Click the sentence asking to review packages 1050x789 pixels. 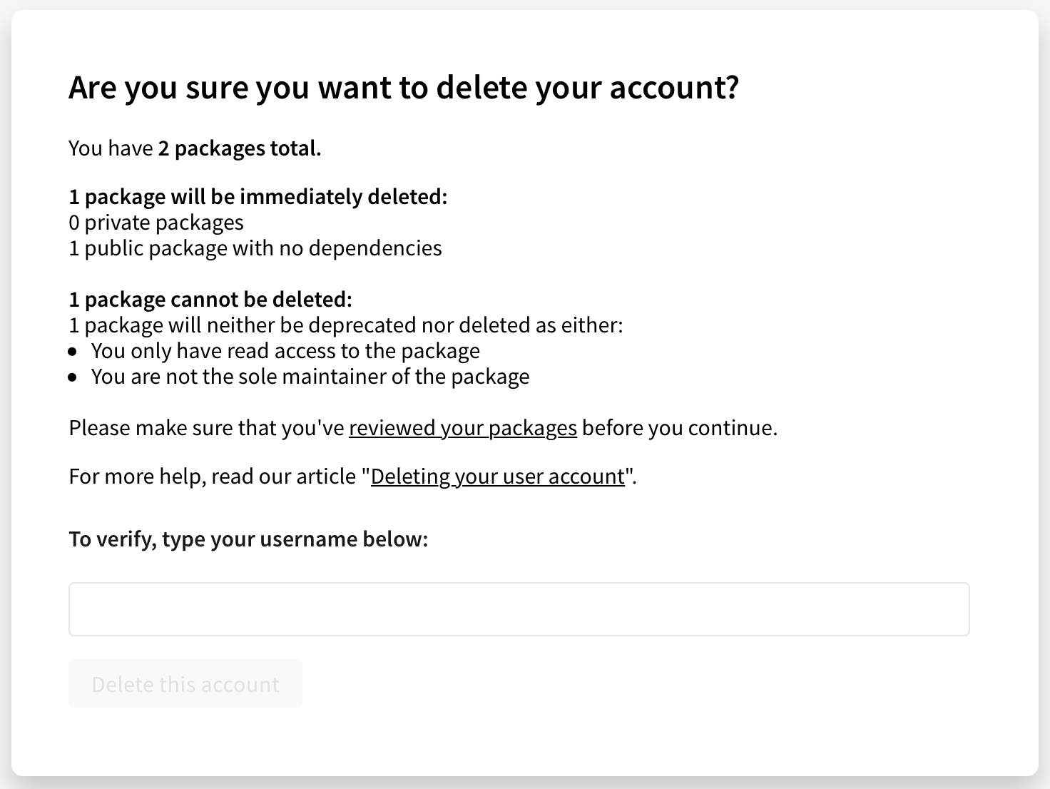coord(423,428)
